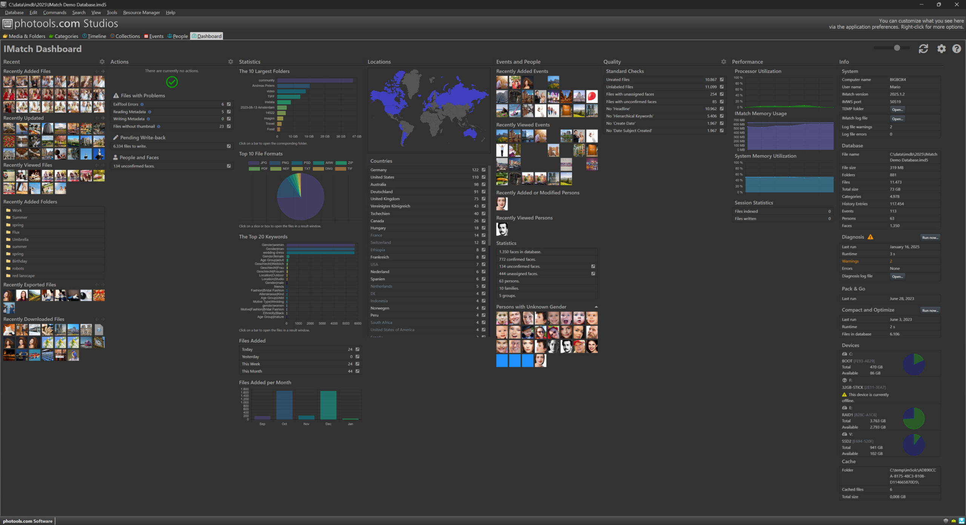This screenshot has width=966, height=525.
Task: Click info icon beside Reading Metadata
Action: 150,112
